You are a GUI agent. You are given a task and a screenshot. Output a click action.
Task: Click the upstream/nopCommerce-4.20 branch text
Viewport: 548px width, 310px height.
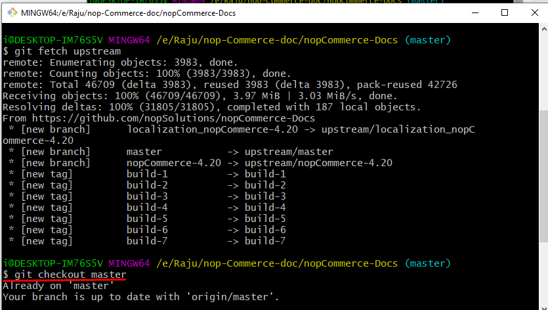pos(318,163)
